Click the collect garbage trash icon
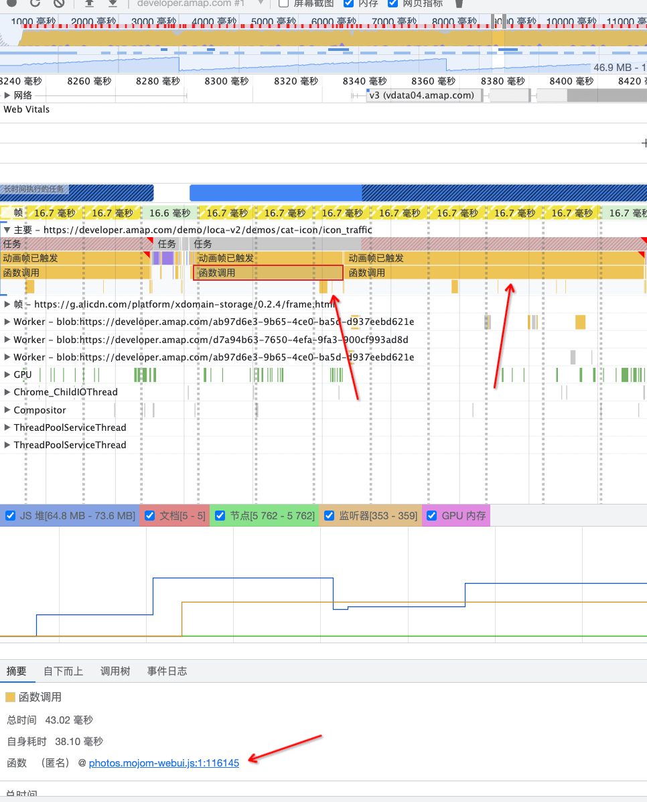 click(x=458, y=3)
